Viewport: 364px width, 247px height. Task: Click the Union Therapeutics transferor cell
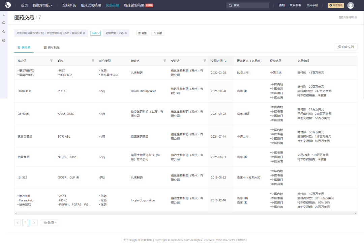(x=144, y=91)
